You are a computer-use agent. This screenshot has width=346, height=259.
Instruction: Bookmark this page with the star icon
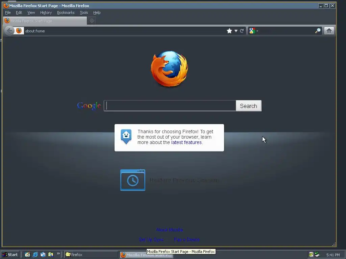(229, 31)
